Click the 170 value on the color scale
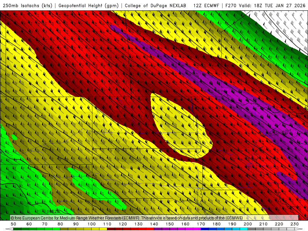 point(201,224)
